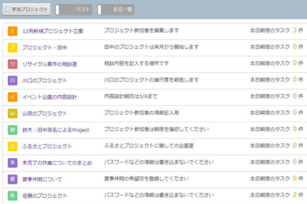
Task: Open 山田のプロジェクト link
Action: point(45,113)
